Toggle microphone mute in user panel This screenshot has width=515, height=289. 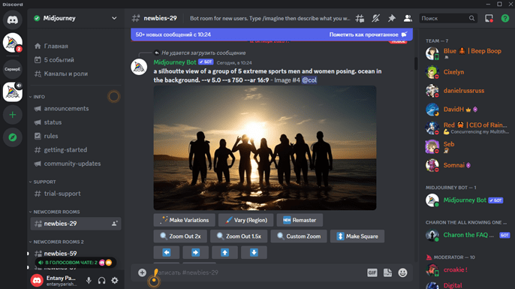(89, 281)
